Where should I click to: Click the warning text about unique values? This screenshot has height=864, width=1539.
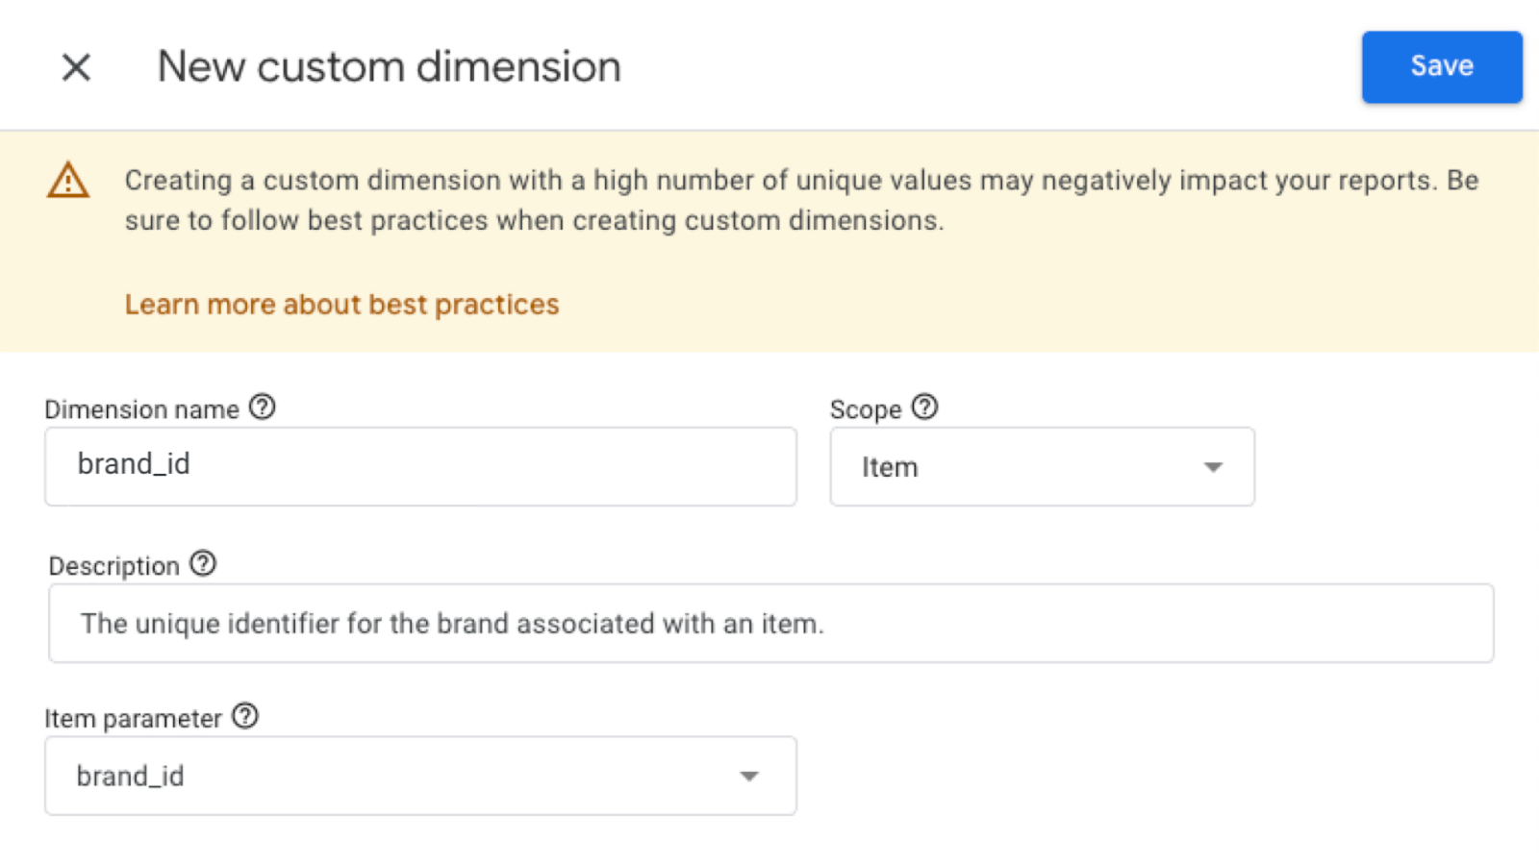pos(801,200)
